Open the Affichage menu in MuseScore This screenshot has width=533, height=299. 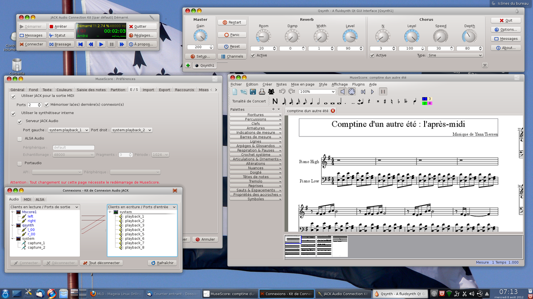[340, 84]
